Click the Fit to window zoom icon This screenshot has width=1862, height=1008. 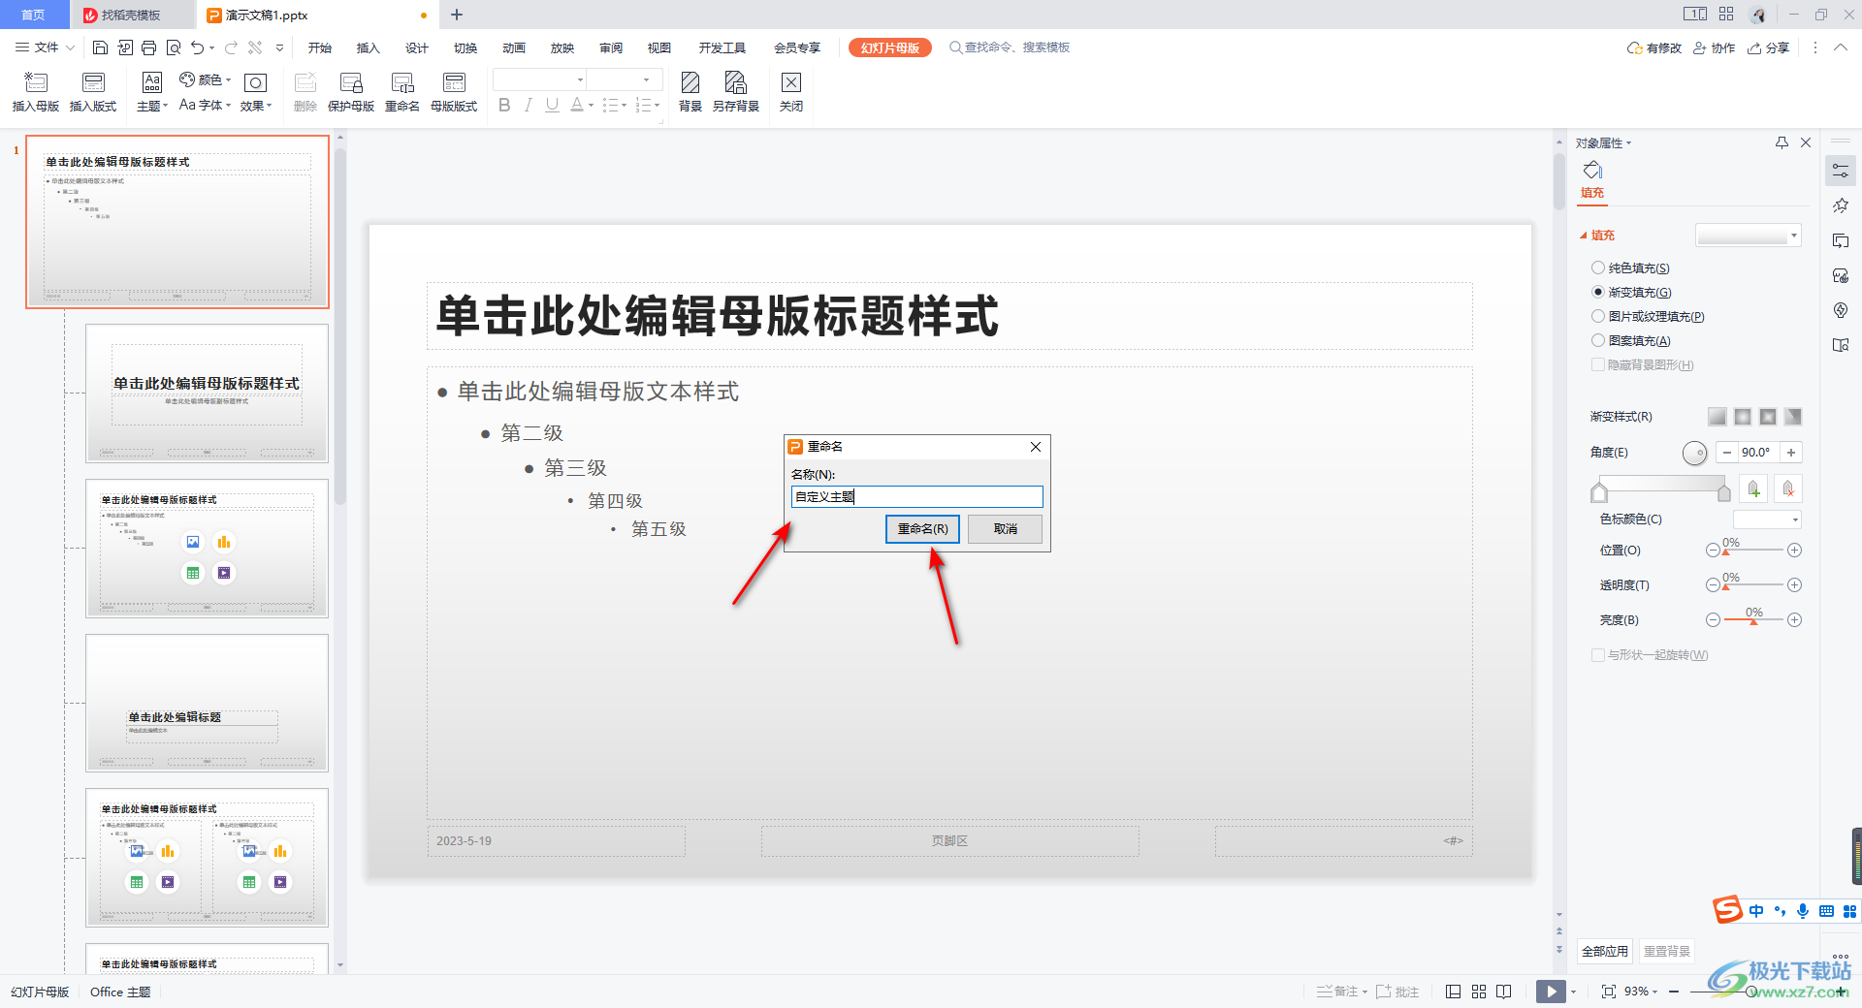coord(1609,992)
